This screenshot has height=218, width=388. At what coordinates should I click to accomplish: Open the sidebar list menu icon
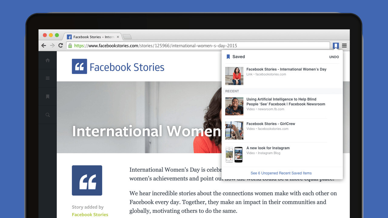pyautogui.click(x=48, y=78)
